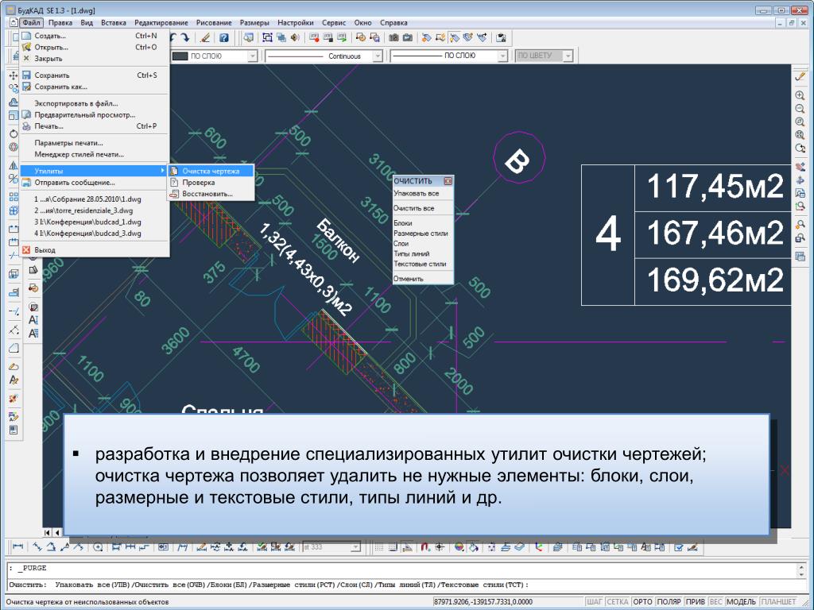Open recent file torre_residenziale_3.dwg
The height and width of the screenshot is (610, 814).
[94, 210]
